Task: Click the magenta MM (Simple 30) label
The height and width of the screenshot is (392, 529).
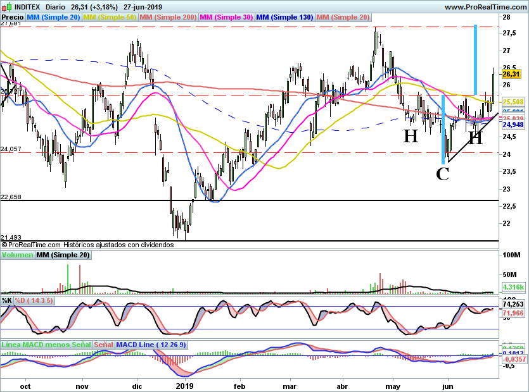Action: click(226, 17)
